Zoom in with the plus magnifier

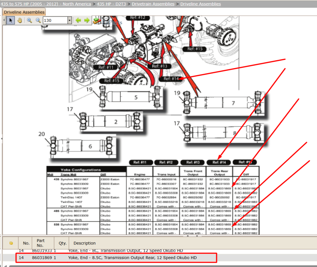click(29, 20)
